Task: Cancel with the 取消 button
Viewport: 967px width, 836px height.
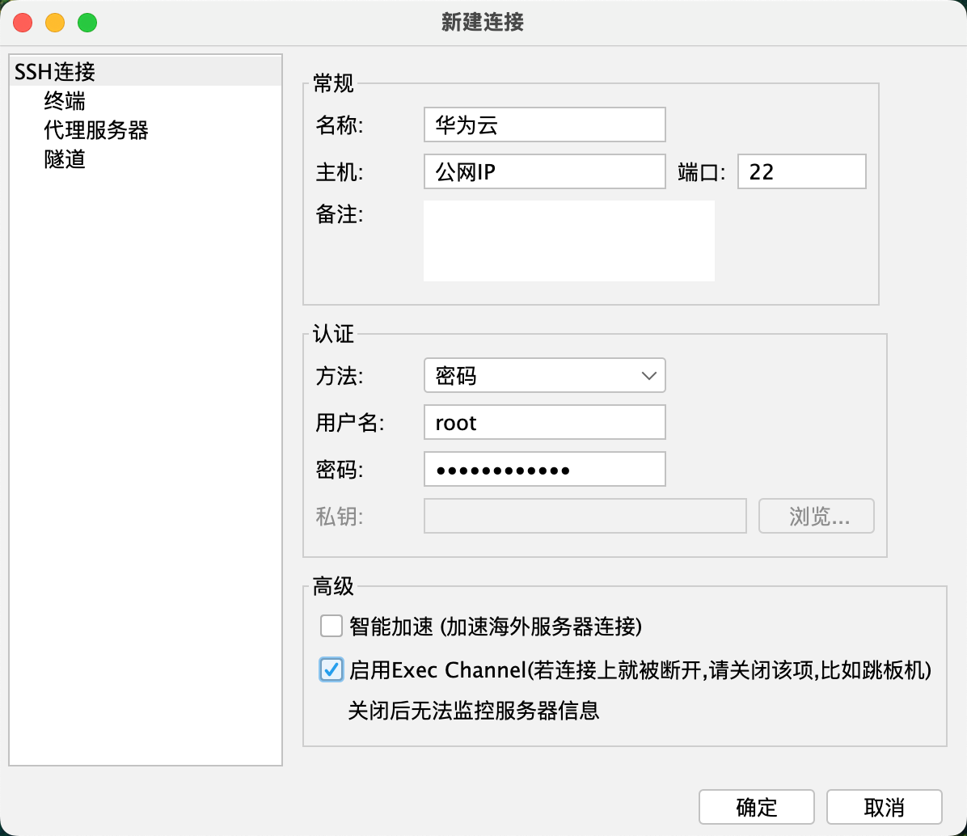Action: click(884, 807)
